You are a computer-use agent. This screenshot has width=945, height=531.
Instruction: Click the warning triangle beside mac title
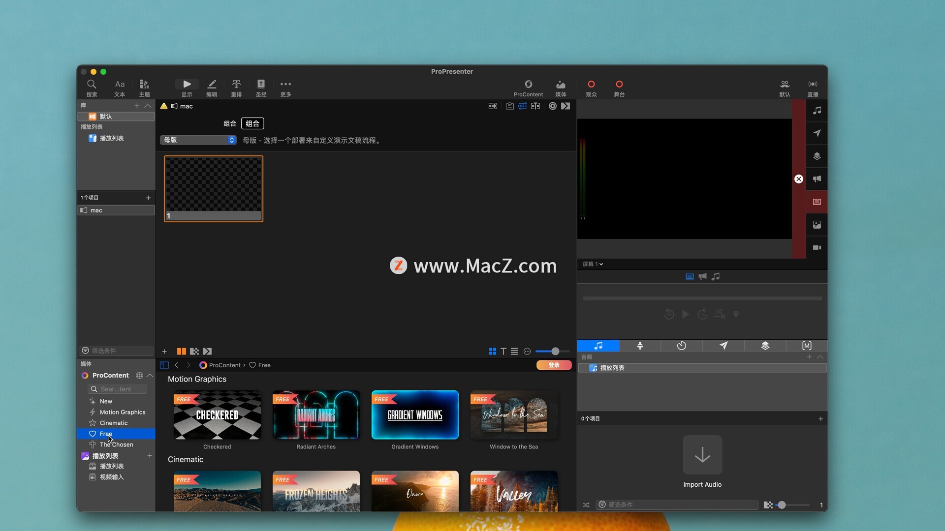coord(164,106)
